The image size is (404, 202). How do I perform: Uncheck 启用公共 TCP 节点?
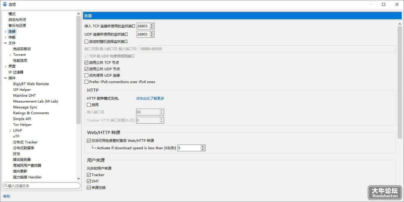86,63
